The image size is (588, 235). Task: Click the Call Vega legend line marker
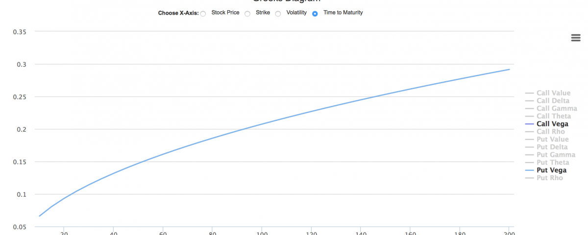click(x=529, y=124)
